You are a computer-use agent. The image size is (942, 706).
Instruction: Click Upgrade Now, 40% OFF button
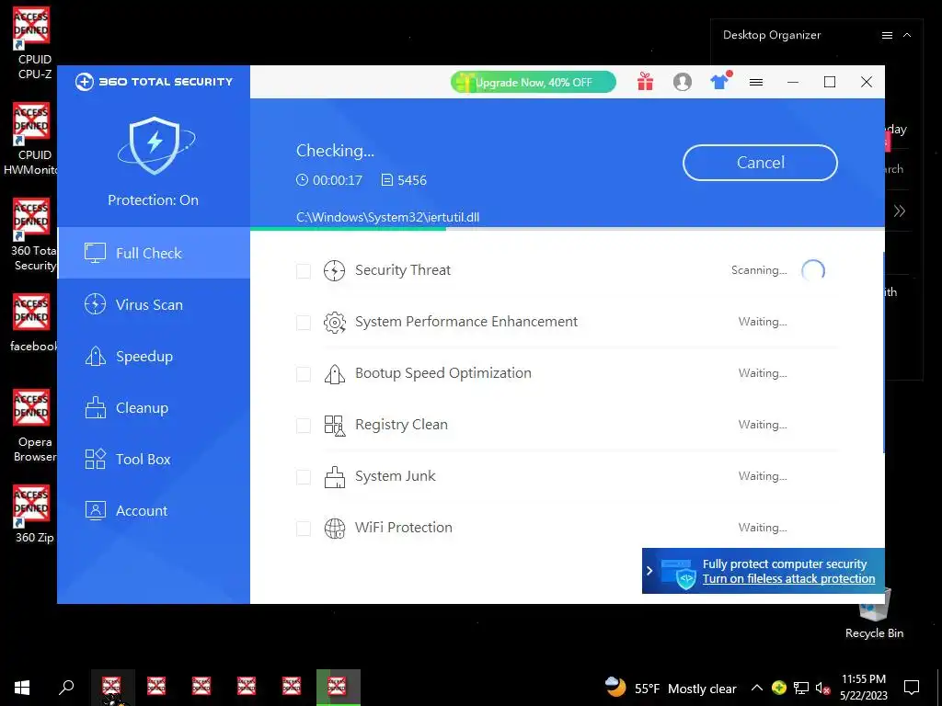[534, 82]
